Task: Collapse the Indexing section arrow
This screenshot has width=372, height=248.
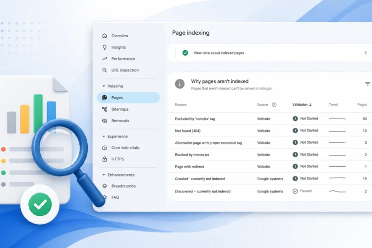Action: 104,86
